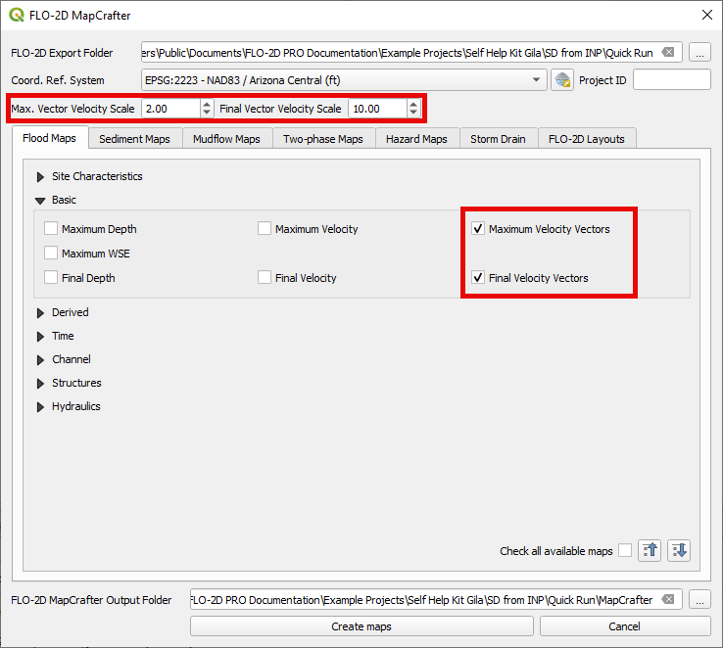This screenshot has width=723, height=648.
Task: Click the collapse all groups up-arrow icon
Action: pyautogui.click(x=650, y=551)
